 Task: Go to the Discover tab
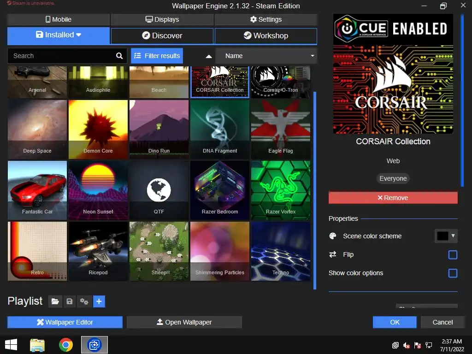coord(162,35)
